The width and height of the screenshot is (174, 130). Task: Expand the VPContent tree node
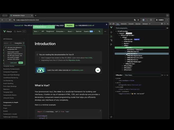[x=122, y=70]
